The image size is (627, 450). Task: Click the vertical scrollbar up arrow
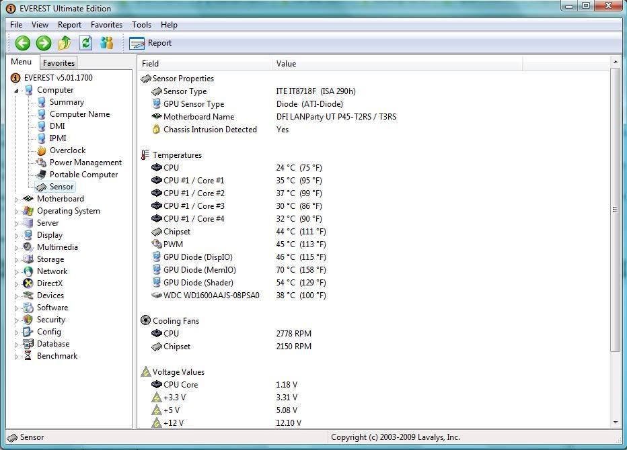point(615,62)
